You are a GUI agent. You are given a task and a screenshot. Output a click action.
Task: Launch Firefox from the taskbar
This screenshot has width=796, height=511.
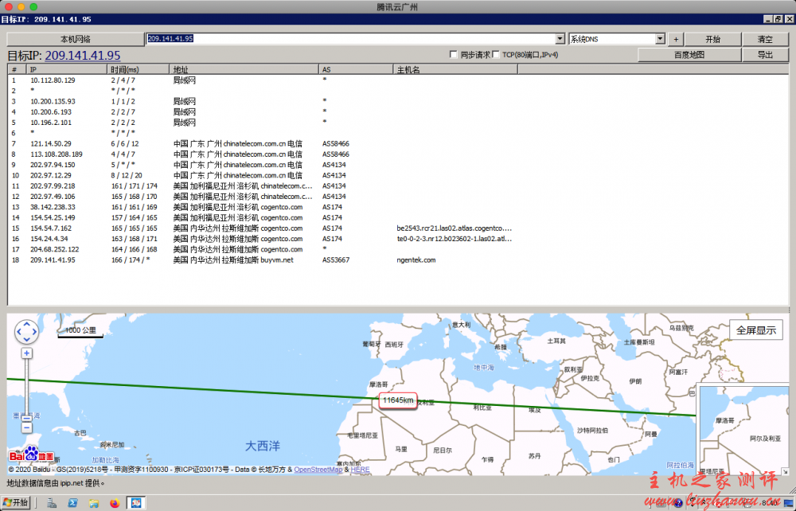click(115, 503)
